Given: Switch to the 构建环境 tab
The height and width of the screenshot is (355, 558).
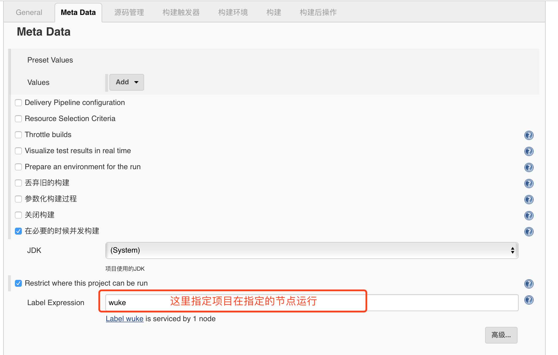Looking at the screenshot, I should [x=233, y=12].
